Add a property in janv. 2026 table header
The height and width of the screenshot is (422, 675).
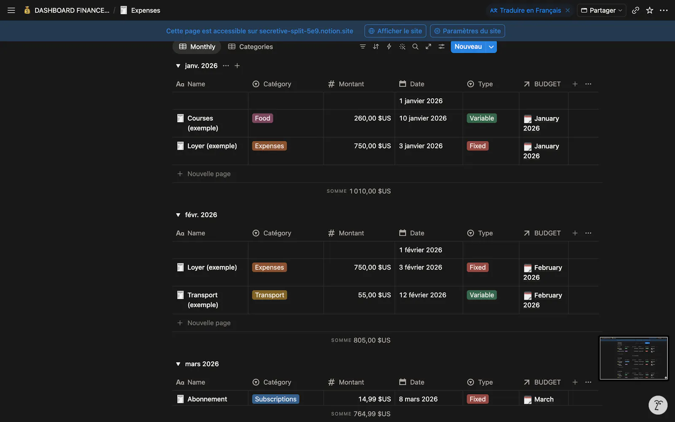click(575, 84)
